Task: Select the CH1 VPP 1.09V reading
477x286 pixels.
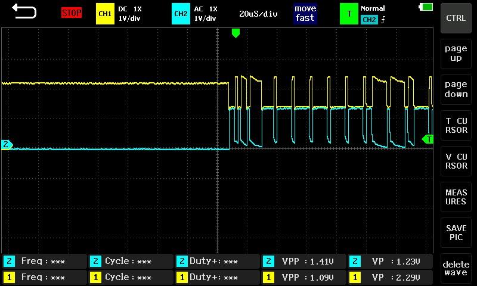Action: [303, 277]
